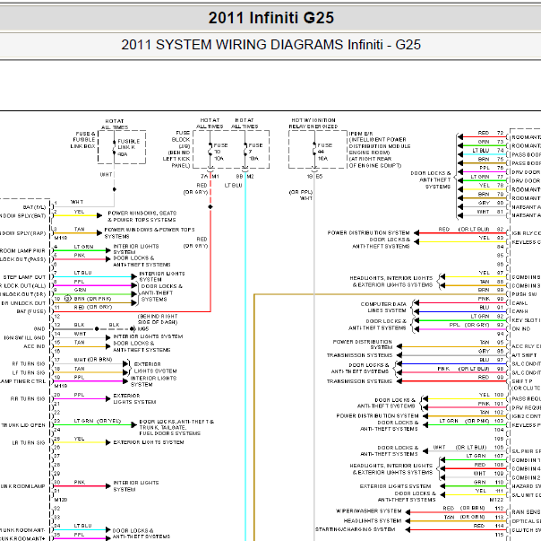The width and height of the screenshot is (541, 541).
Task: Select the 'COMPUTER DATA LINES SYSTEM' label
Action: [x=383, y=308]
